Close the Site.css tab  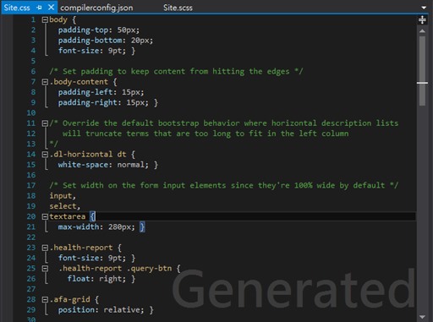point(51,8)
